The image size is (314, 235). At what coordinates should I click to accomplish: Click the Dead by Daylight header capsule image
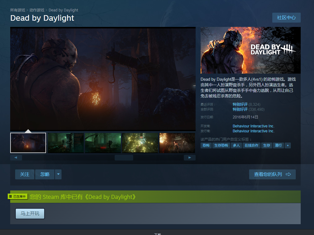[250, 50]
